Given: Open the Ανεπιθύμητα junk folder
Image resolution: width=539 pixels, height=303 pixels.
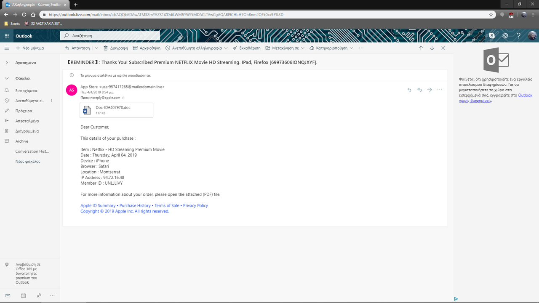Looking at the screenshot, I should pyautogui.click(x=30, y=101).
